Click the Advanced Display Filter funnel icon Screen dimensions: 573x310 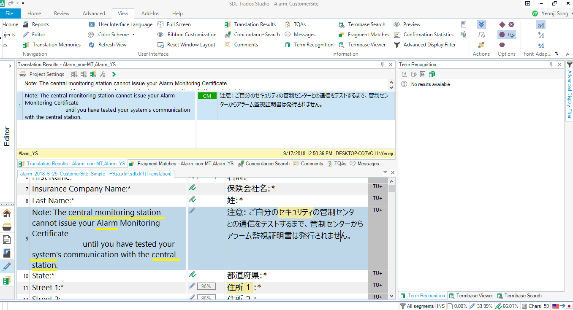click(569, 65)
